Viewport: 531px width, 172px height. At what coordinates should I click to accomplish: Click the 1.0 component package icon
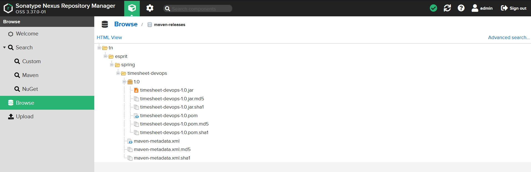pyautogui.click(x=130, y=82)
